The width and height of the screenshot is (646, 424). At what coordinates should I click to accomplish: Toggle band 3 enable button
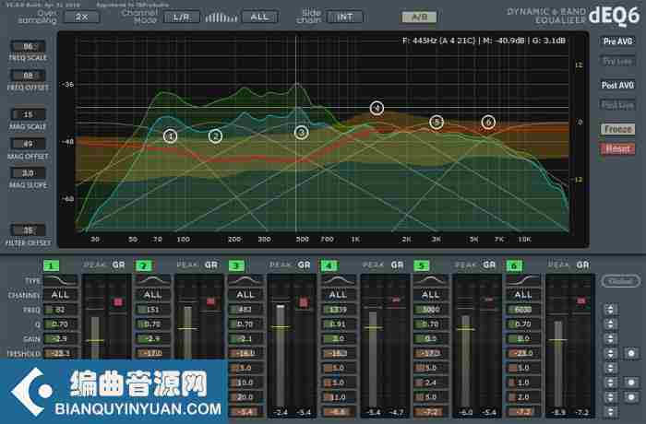tap(236, 266)
